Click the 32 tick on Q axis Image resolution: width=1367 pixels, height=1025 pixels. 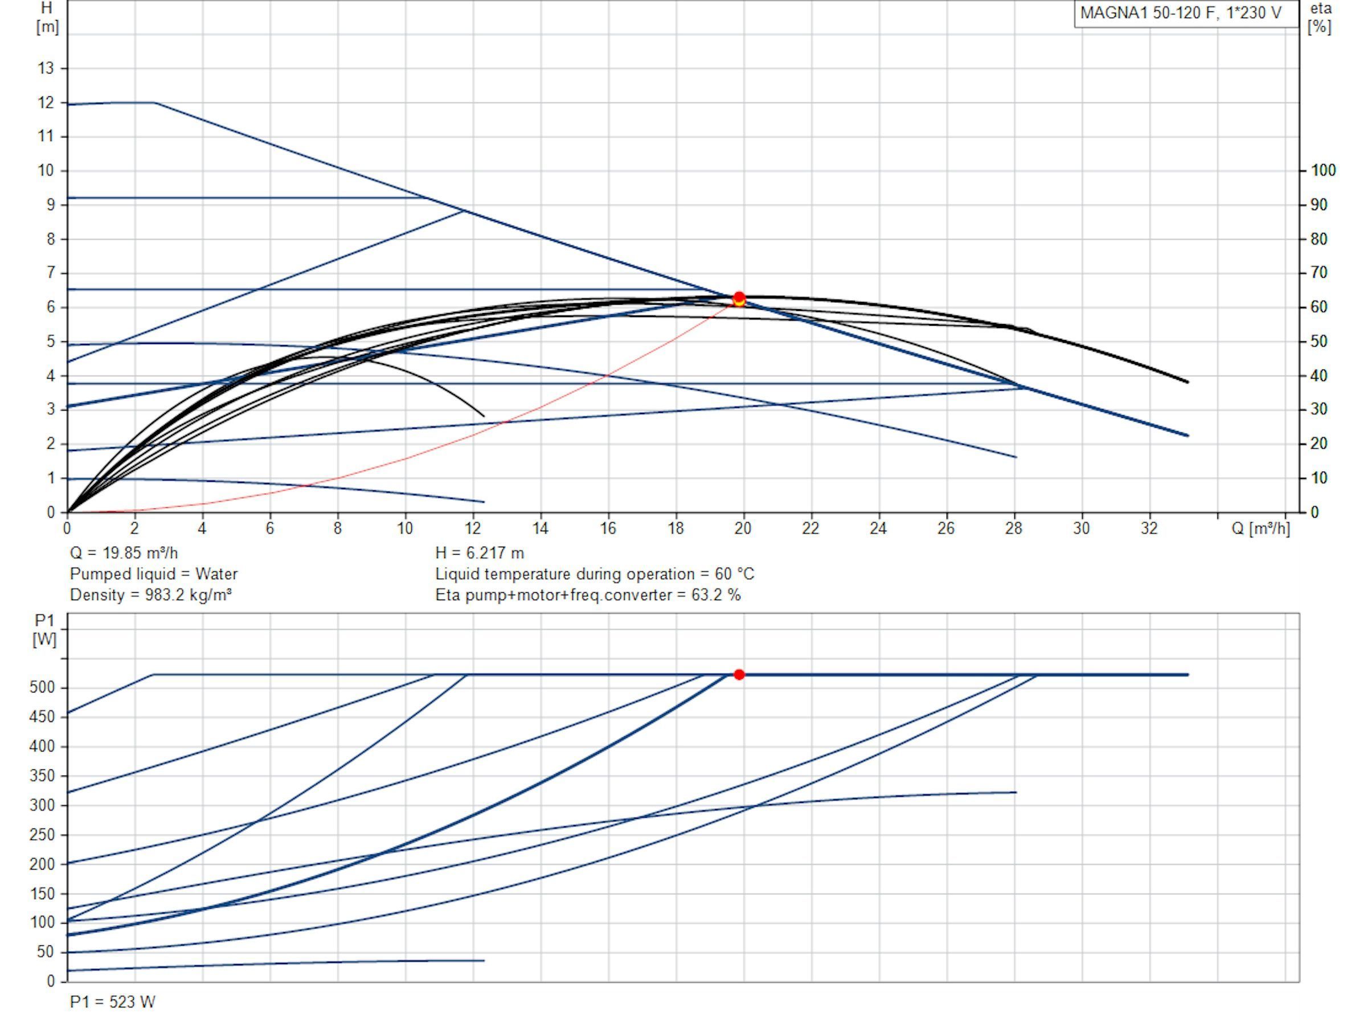coord(1149,528)
